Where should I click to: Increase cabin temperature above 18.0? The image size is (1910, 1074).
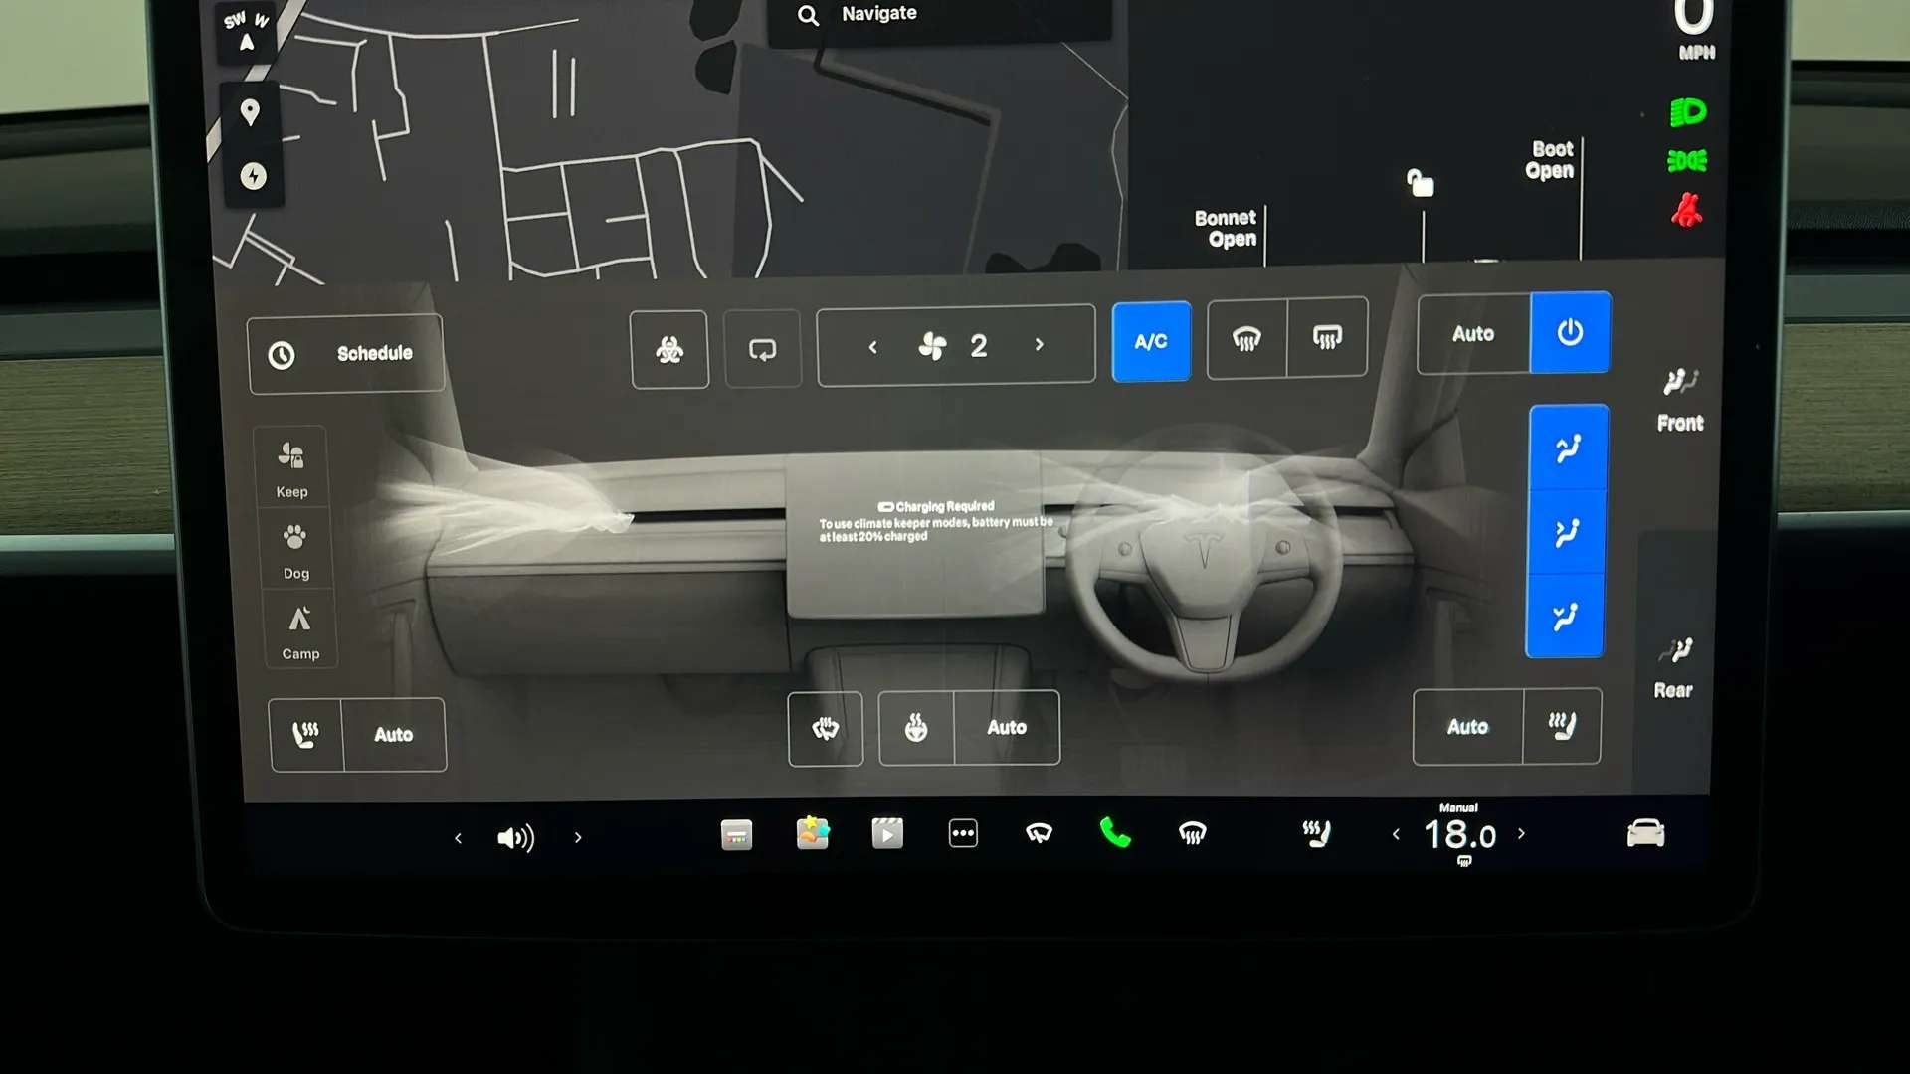pos(1521,834)
